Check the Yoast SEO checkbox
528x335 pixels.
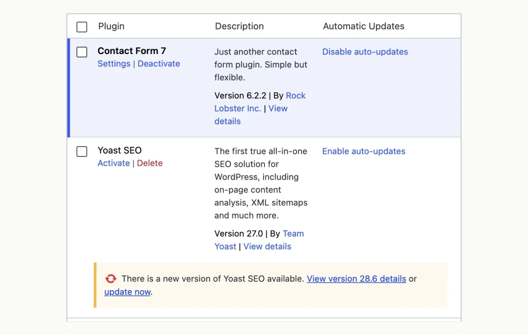pos(82,151)
